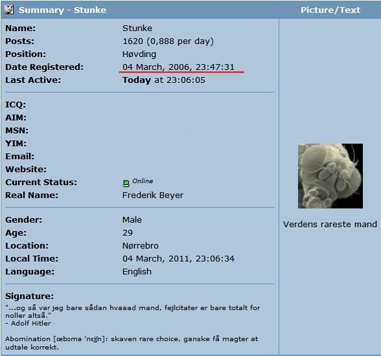Click the Nørrebro location value
The image size is (381, 356).
[x=141, y=245]
